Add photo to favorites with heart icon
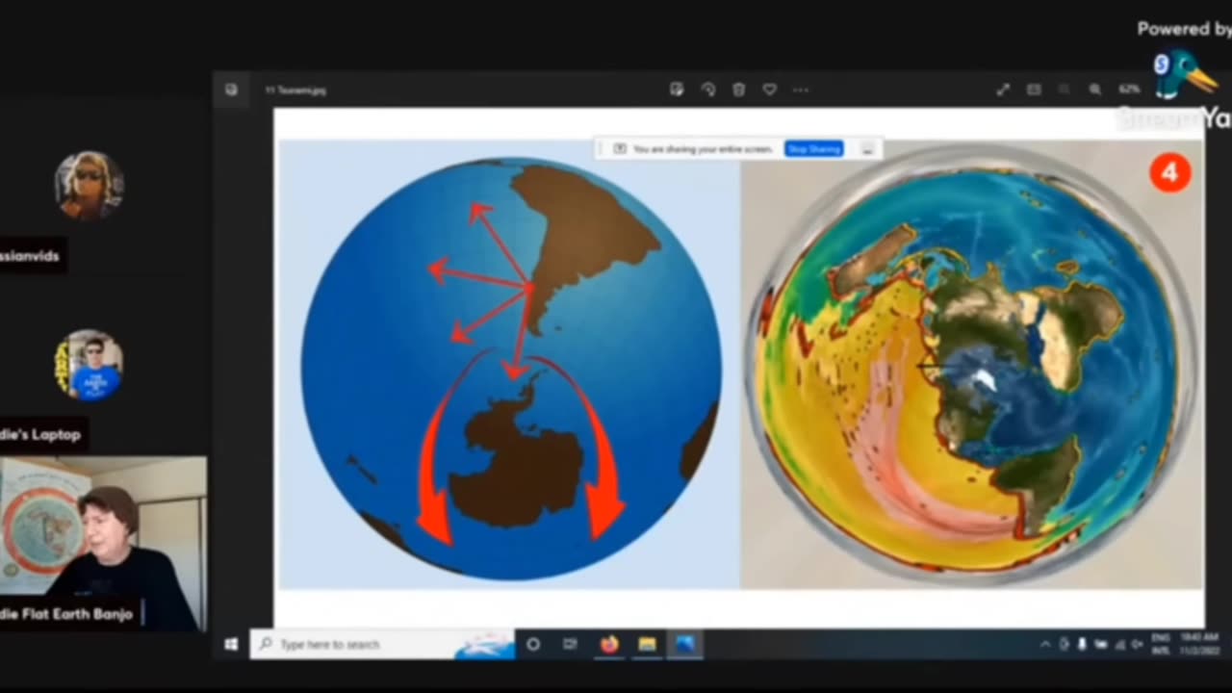The height and width of the screenshot is (693, 1232). (769, 90)
